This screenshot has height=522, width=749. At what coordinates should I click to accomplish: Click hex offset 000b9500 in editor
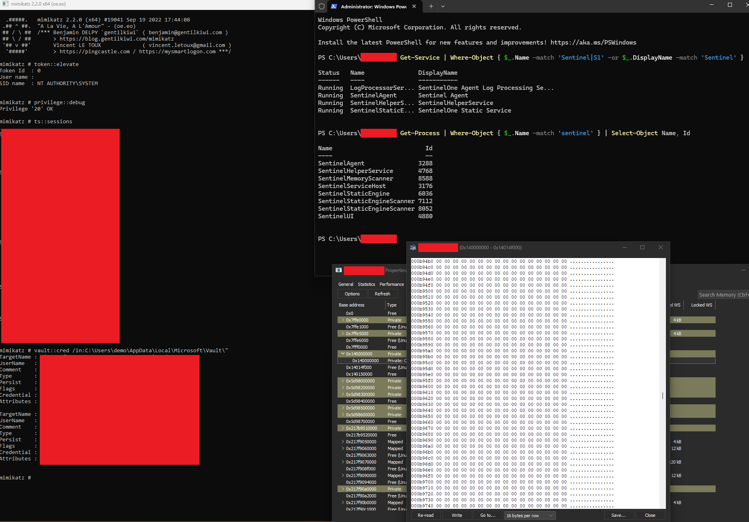point(422,291)
